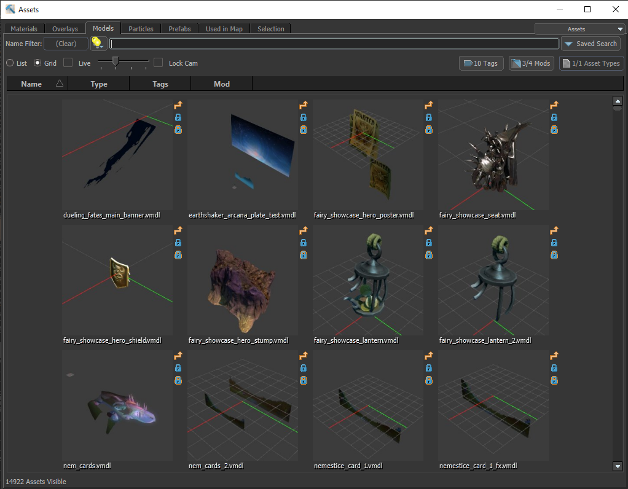Select the List view radio button
628x489 pixels.
(10, 63)
